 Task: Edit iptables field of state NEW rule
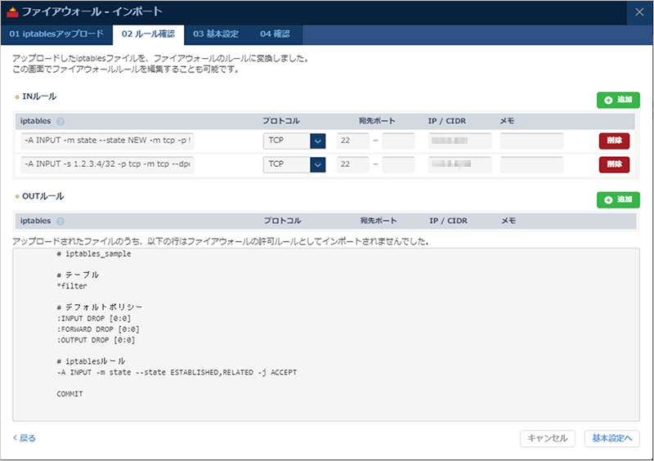tap(107, 141)
